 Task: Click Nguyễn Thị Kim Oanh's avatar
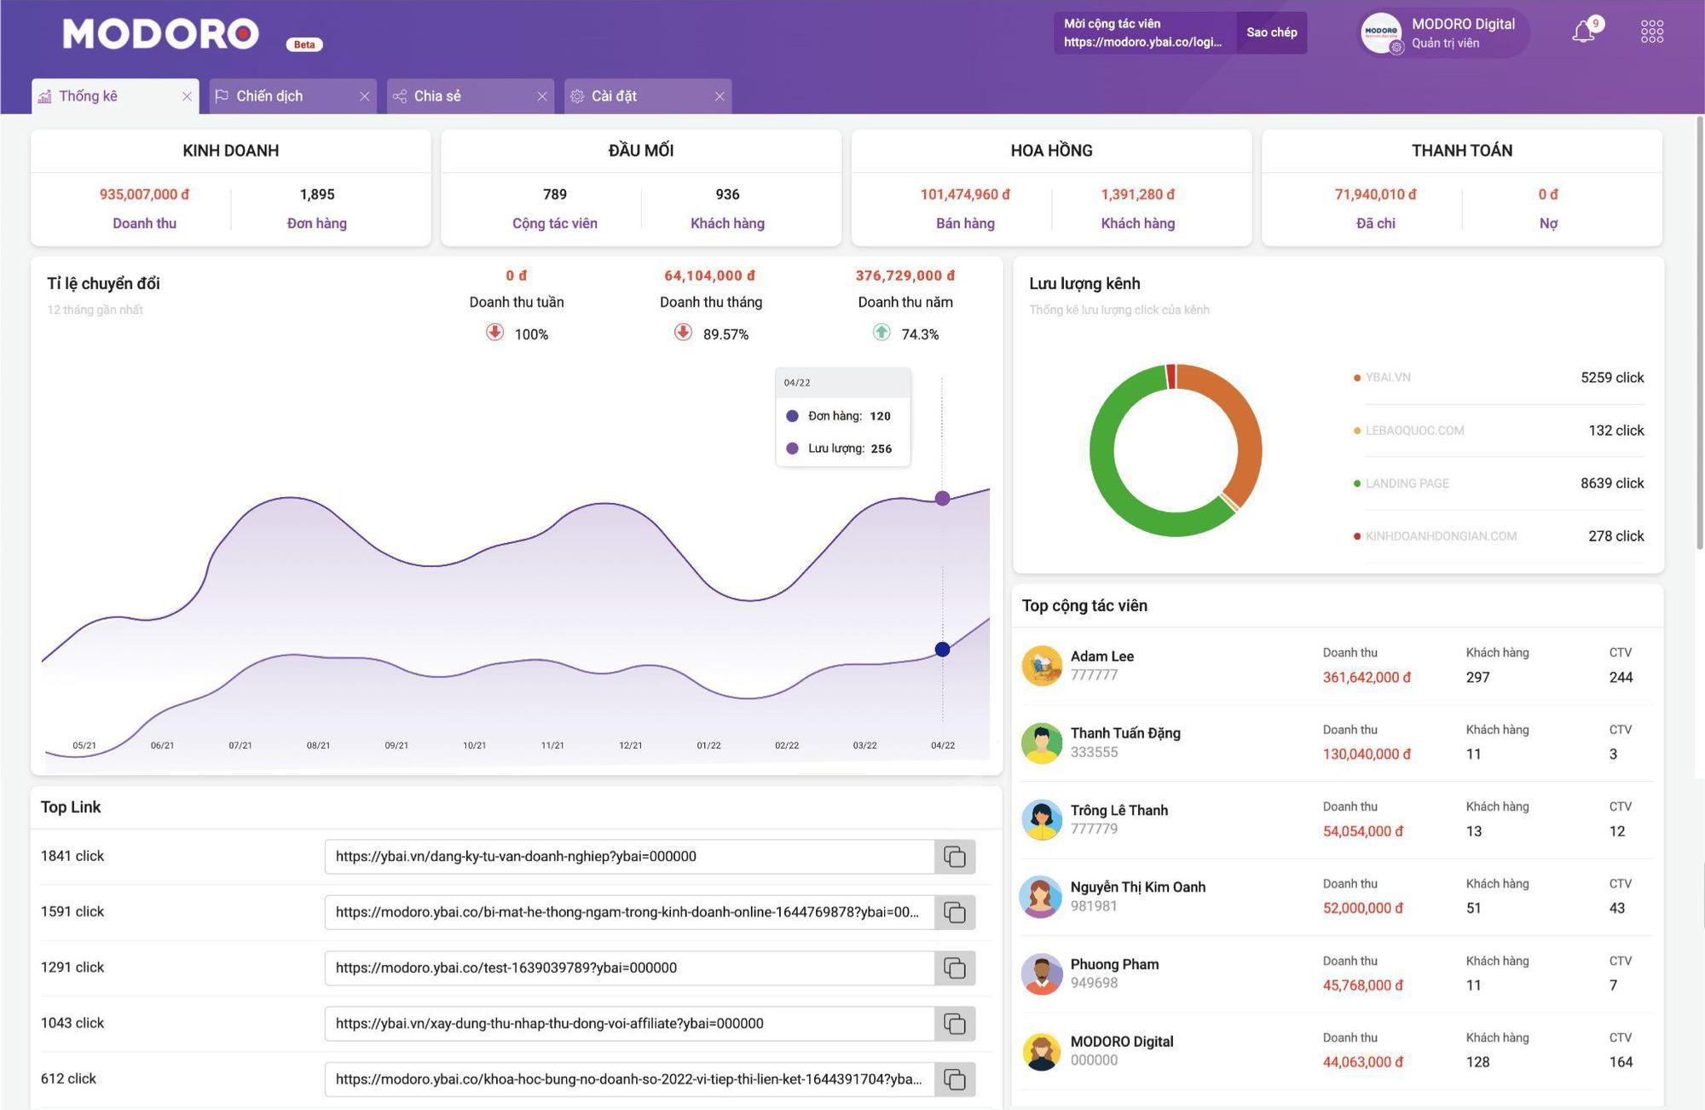pos(1042,897)
